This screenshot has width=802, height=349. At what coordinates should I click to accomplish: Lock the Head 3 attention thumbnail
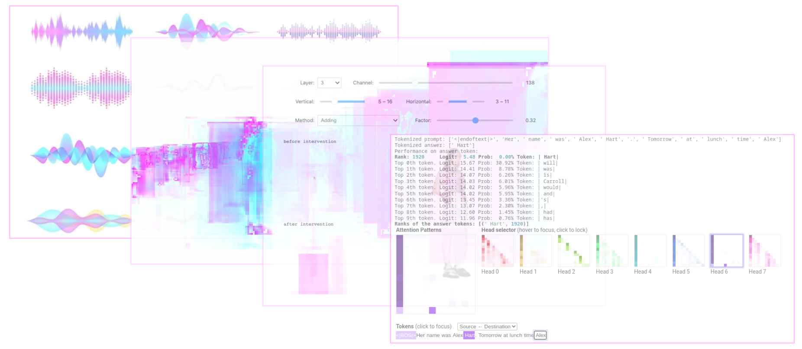pyautogui.click(x=612, y=251)
